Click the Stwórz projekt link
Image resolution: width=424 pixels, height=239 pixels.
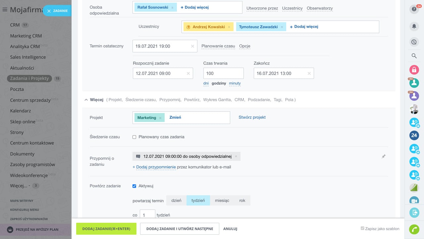coord(252,117)
